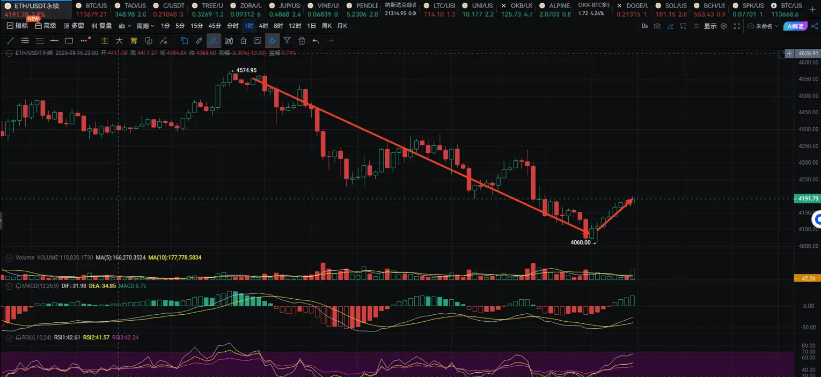Click the filter funnel icon

(x=287, y=41)
